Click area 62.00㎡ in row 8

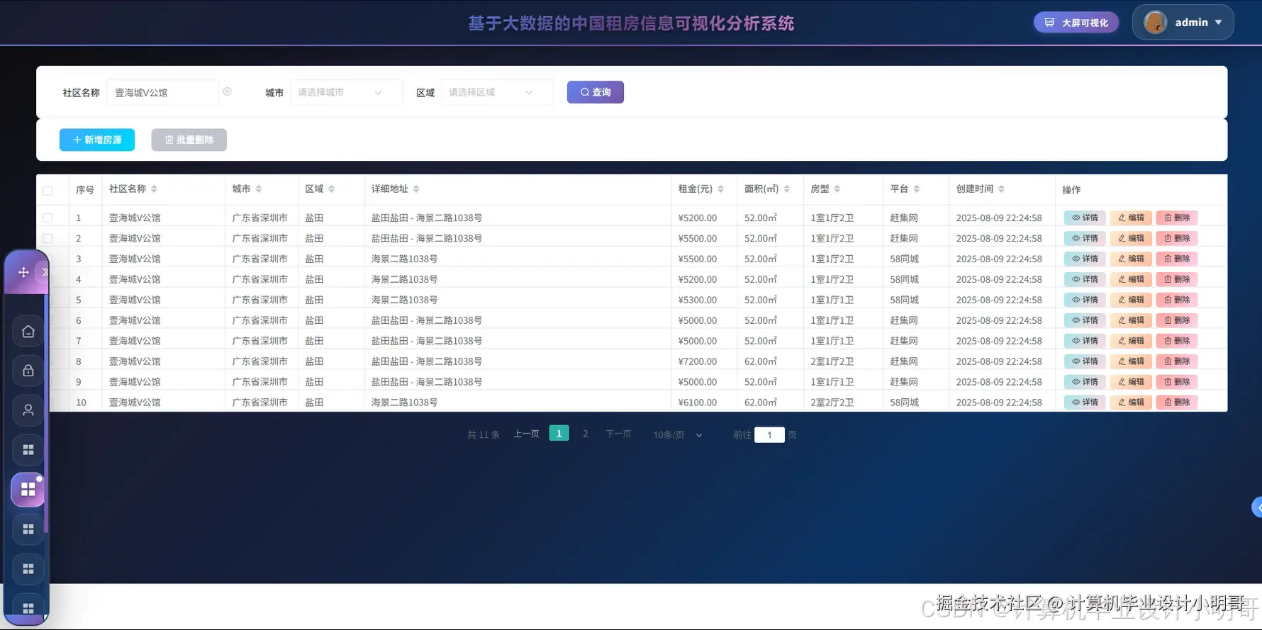coord(761,361)
